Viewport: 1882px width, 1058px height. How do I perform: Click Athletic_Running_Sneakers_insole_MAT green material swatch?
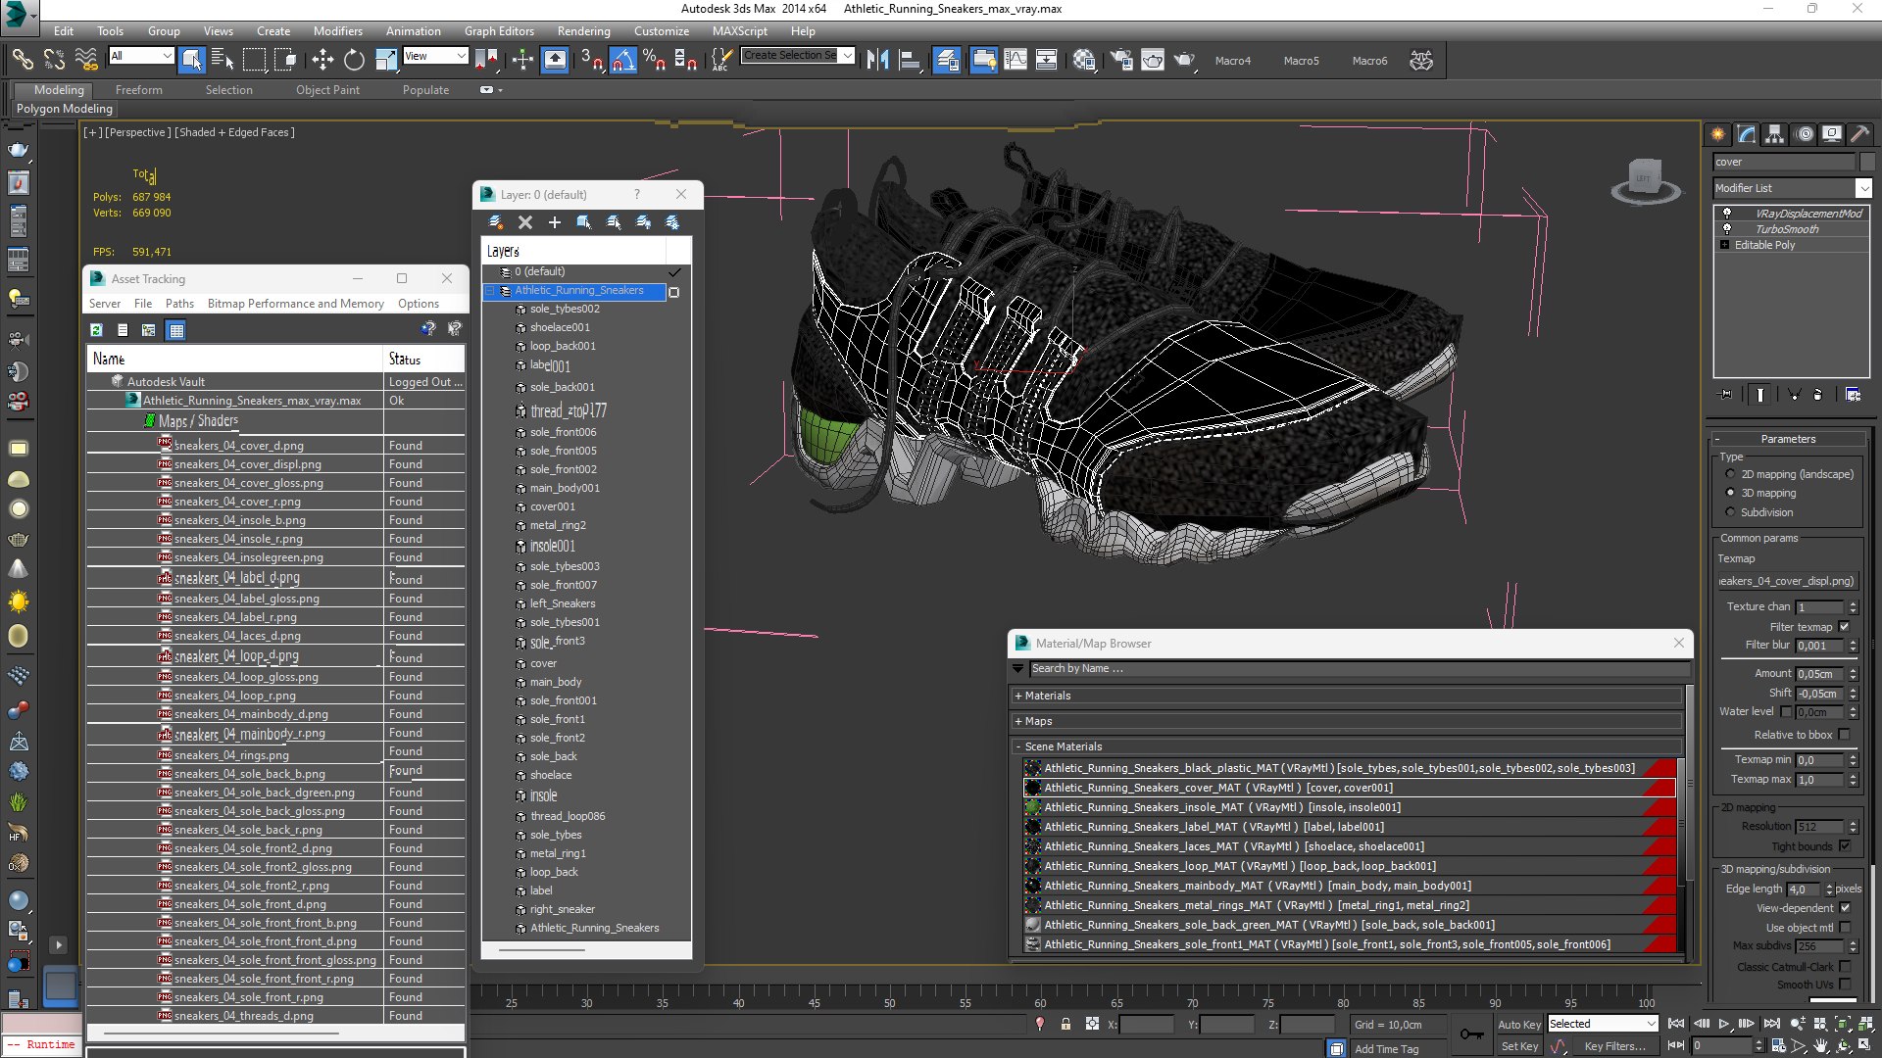(x=1032, y=807)
